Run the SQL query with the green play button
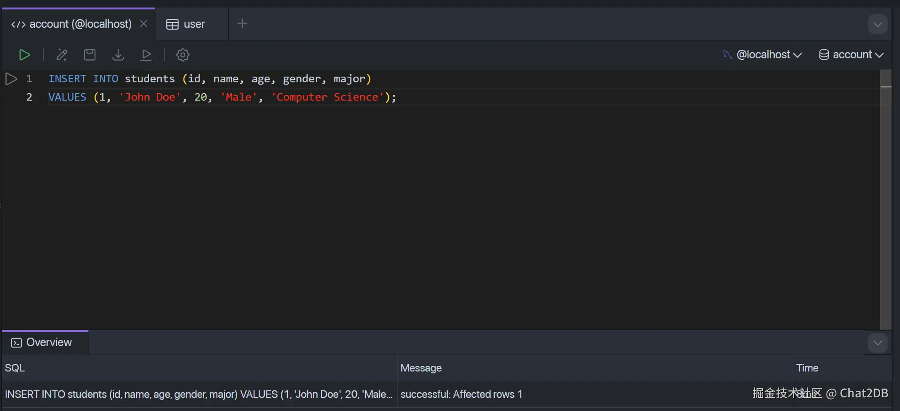The height and width of the screenshot is (411, 900). pyautogui.click(x=24, y=55)
